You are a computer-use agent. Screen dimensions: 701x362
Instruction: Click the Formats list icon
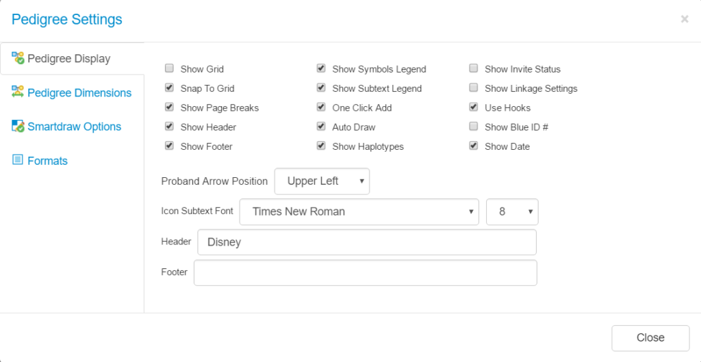18,160
